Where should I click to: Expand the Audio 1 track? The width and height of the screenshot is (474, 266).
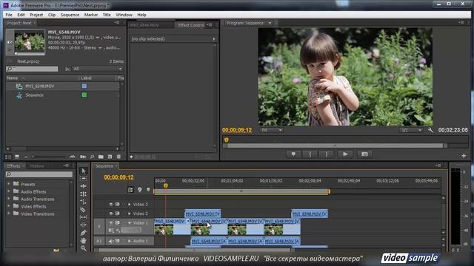pyautogui.click(x=130, y=241)
